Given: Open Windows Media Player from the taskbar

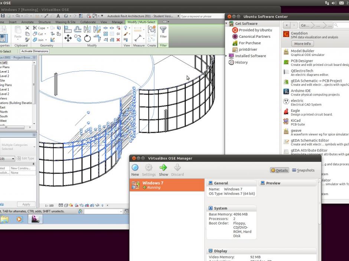Looking at the screenshot, I should point(19,219).
